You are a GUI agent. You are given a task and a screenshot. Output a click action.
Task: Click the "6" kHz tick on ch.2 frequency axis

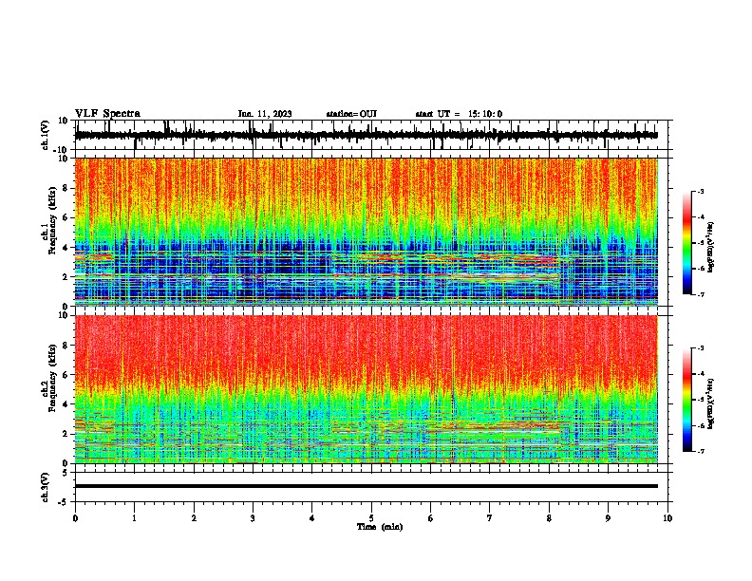tap(66, 374)
